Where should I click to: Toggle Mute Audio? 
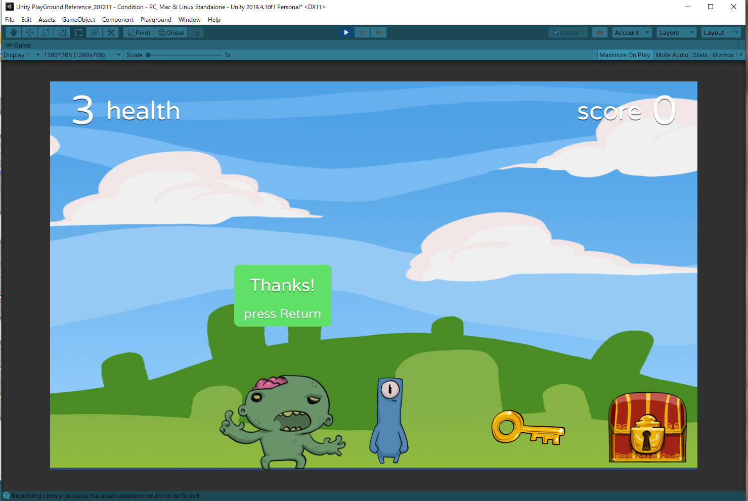point(672,55)
